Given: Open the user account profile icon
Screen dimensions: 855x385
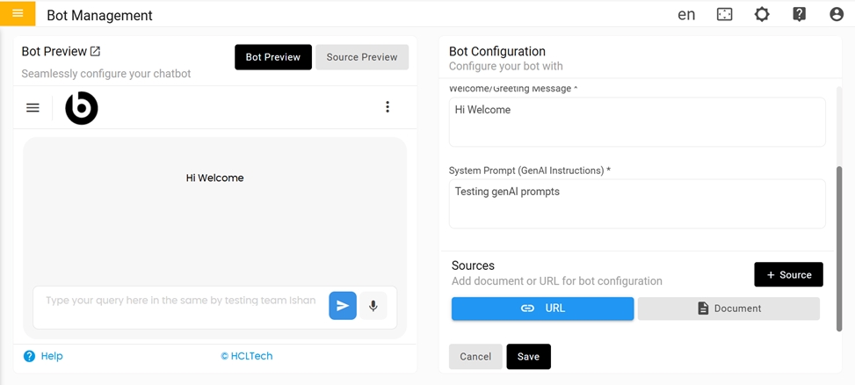Looking at the screenshot, I should tap(837, 15).
